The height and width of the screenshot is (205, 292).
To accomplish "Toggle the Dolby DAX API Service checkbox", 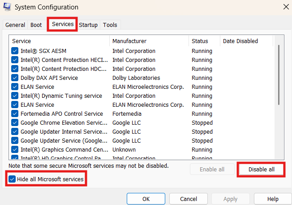I will click(x=15, y=78).
